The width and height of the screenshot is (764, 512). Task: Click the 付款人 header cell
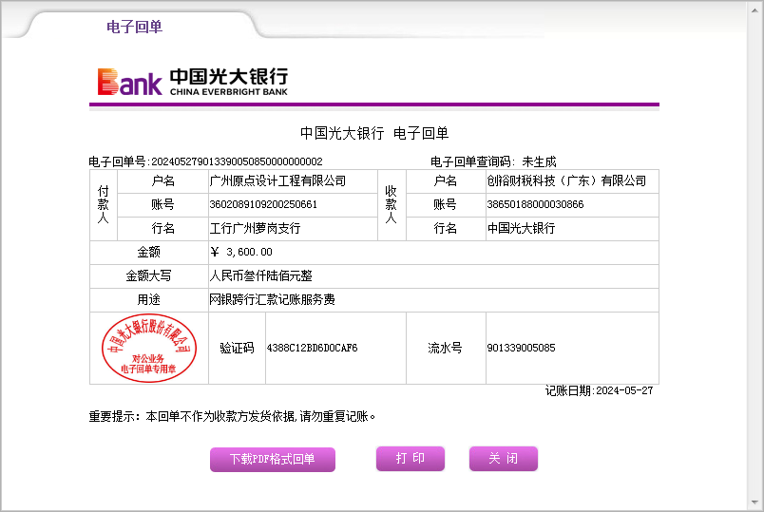click(104, 204)
